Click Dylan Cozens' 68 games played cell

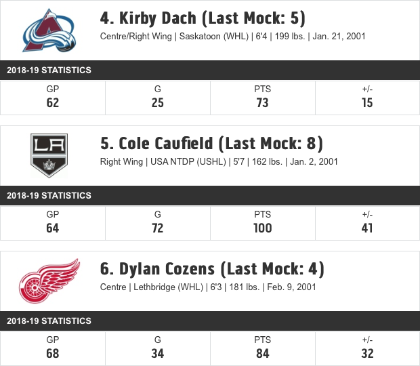(53, 349)
